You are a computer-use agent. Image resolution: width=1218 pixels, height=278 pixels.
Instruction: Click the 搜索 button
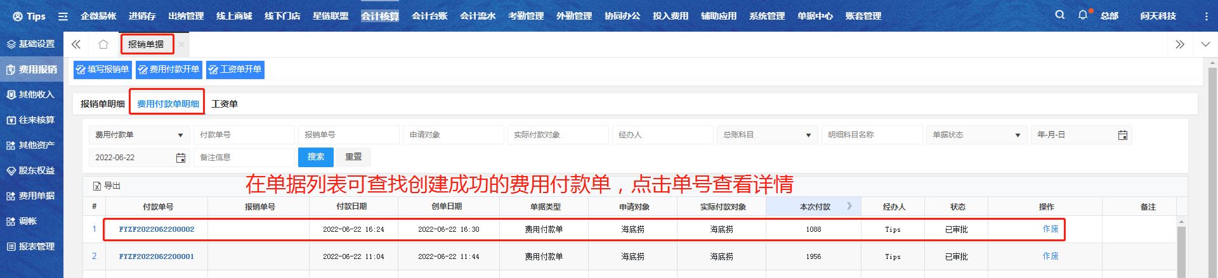(x=316, y=157)
